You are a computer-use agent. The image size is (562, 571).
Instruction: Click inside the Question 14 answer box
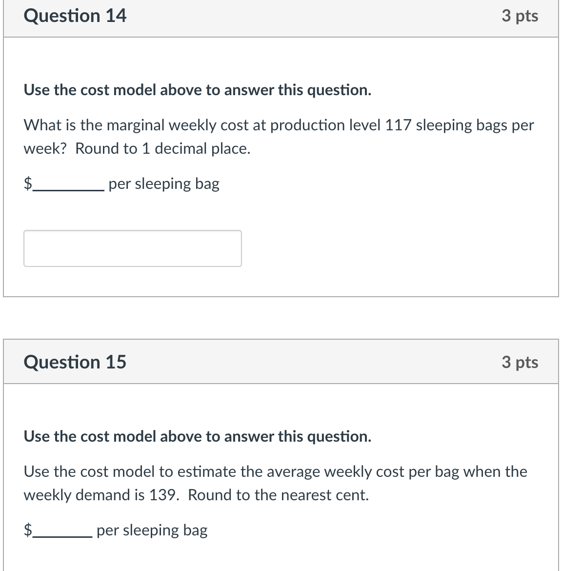tap(132, 248)
